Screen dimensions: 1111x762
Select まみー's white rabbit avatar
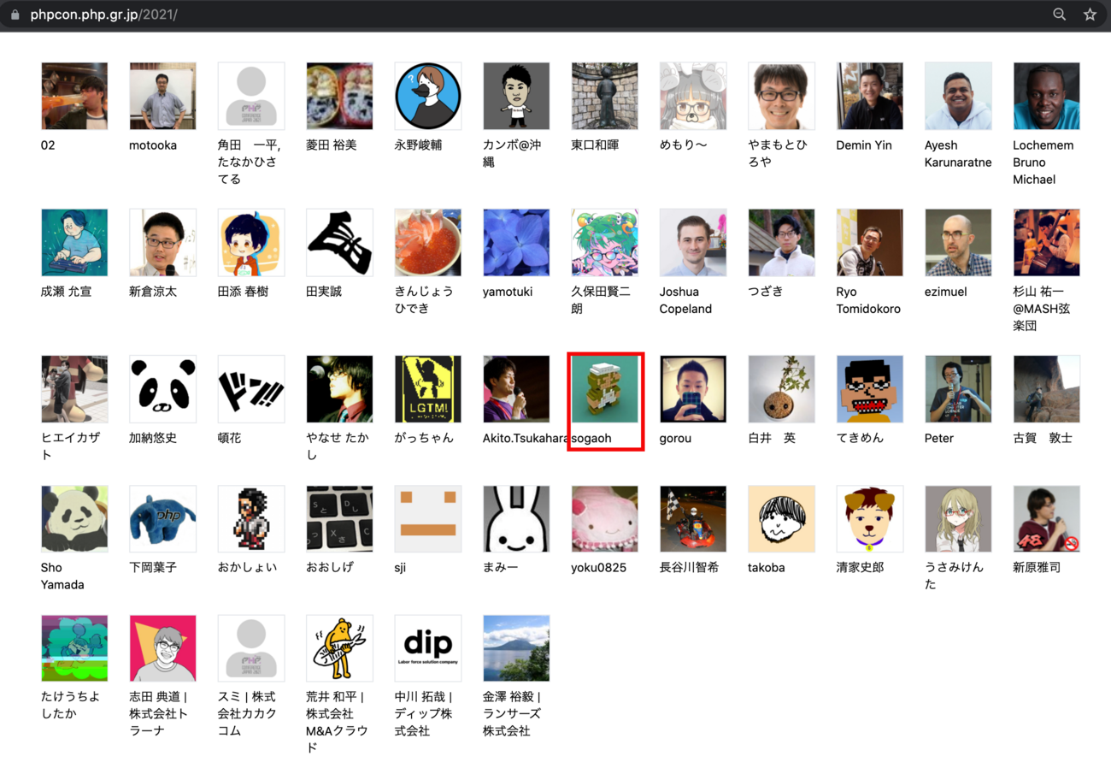pyautogui.click(x=516, y=519)
